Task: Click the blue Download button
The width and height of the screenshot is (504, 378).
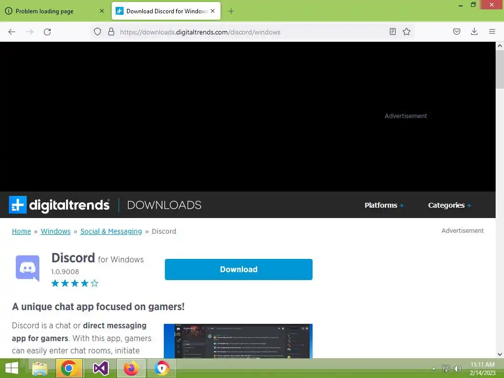Action: click(239, 269)
